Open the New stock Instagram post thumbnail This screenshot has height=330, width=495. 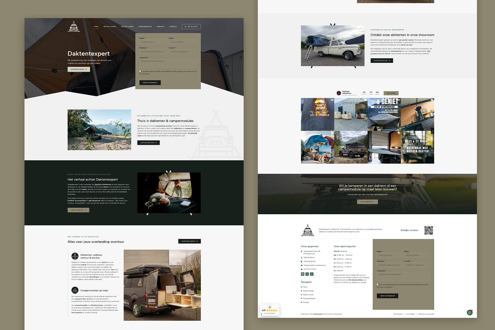pos(351,114)
